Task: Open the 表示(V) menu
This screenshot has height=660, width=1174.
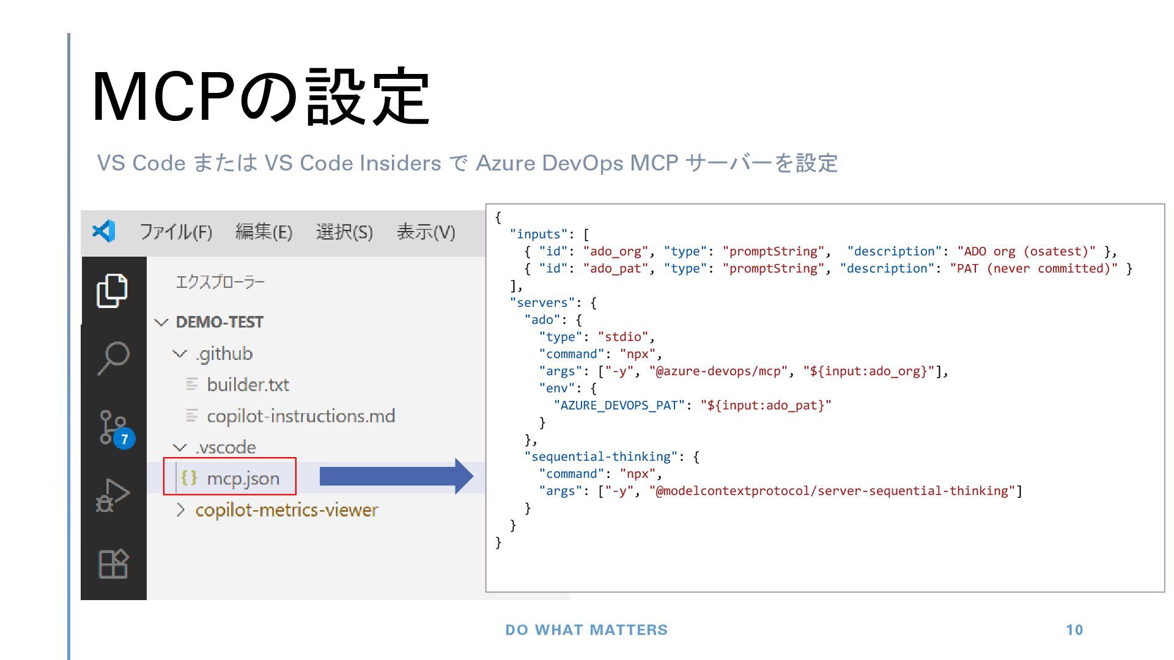Action: (426, 232)
